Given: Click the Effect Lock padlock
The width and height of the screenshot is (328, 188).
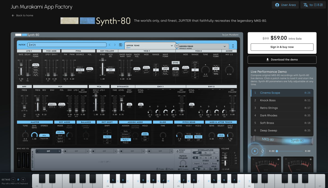Looking at the screenshot, I should point(177,151).
